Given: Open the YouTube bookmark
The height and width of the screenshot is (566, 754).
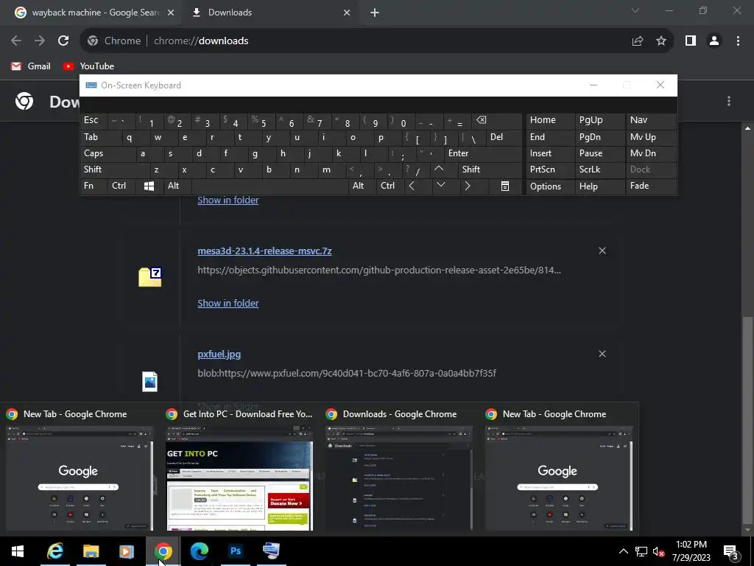Looking at the screenshot, I should pyautogui.click(x=88, y=66).
